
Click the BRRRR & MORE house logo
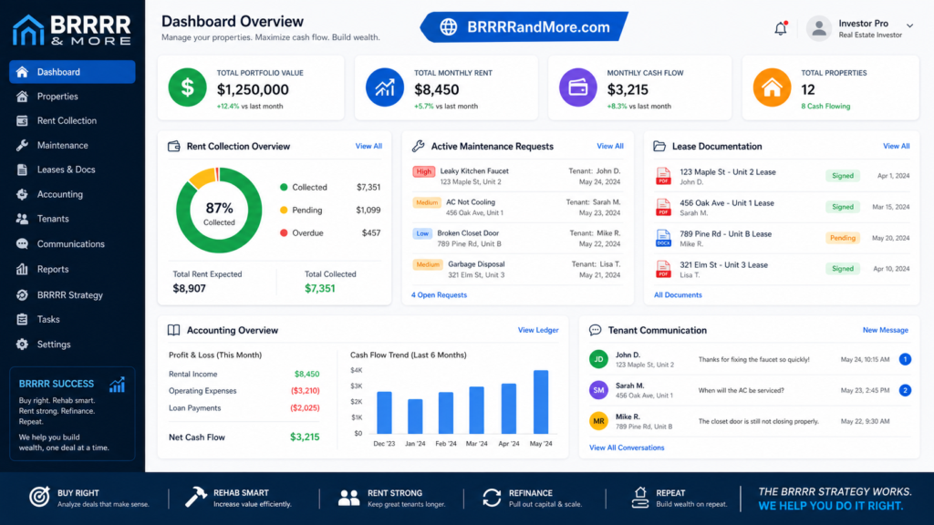pyautogui.click(x=28, y=30)
